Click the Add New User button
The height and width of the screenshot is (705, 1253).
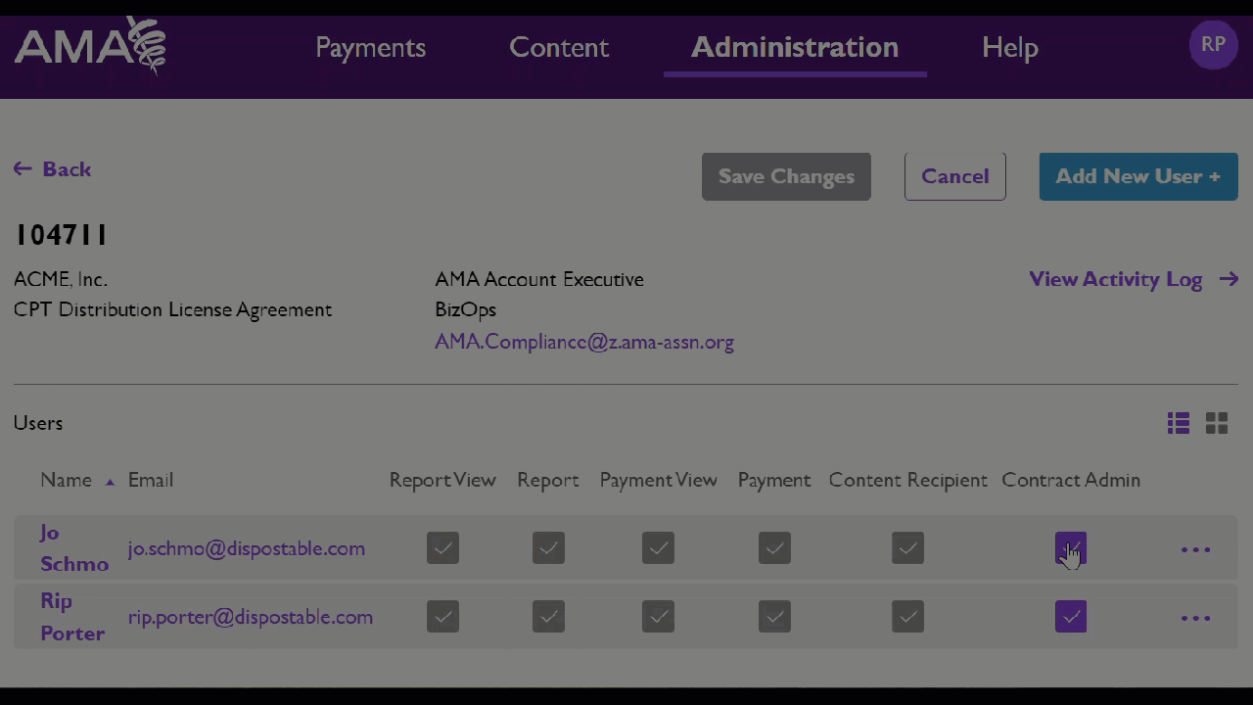1137,176
